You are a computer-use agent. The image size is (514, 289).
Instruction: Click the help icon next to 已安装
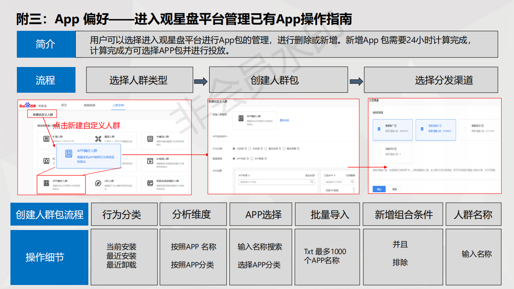246,149
